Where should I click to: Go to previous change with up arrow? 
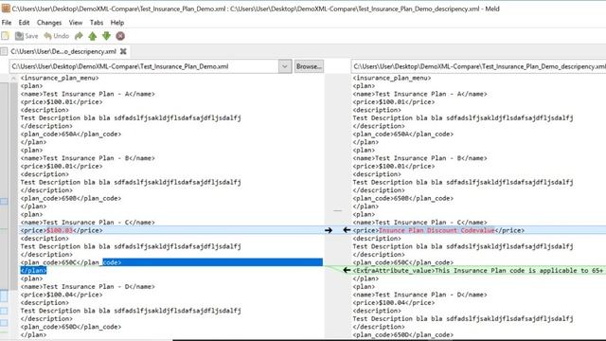(93, 36)
